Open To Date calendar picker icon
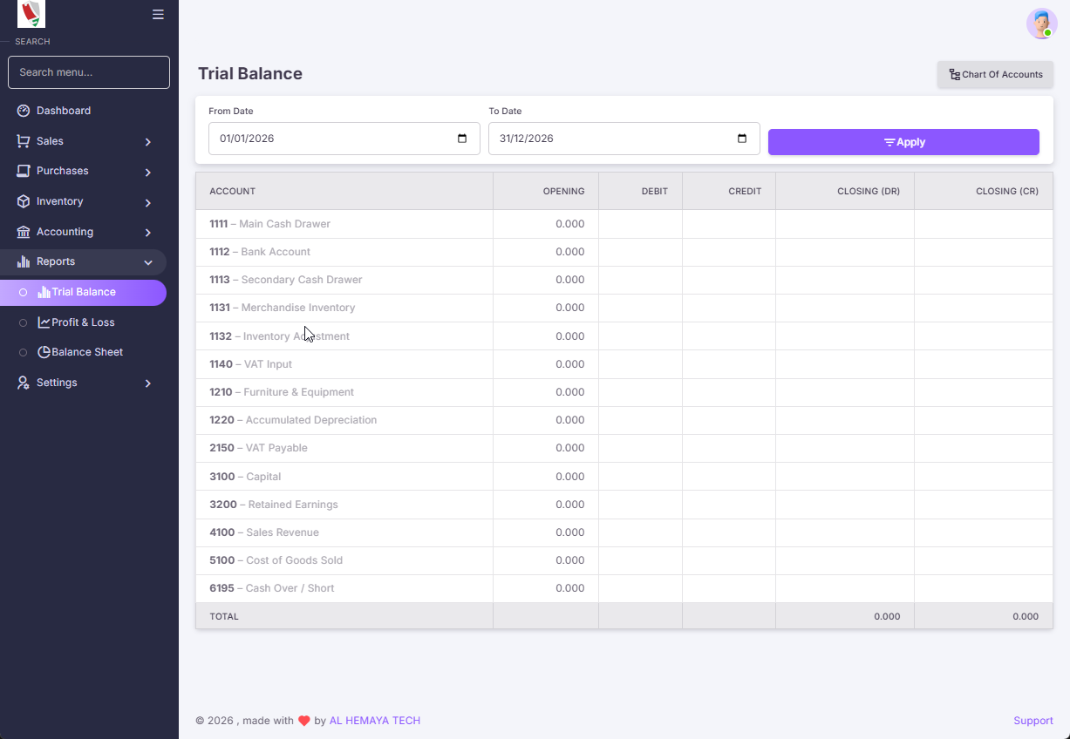The image size is (1070, 739). 742,139
